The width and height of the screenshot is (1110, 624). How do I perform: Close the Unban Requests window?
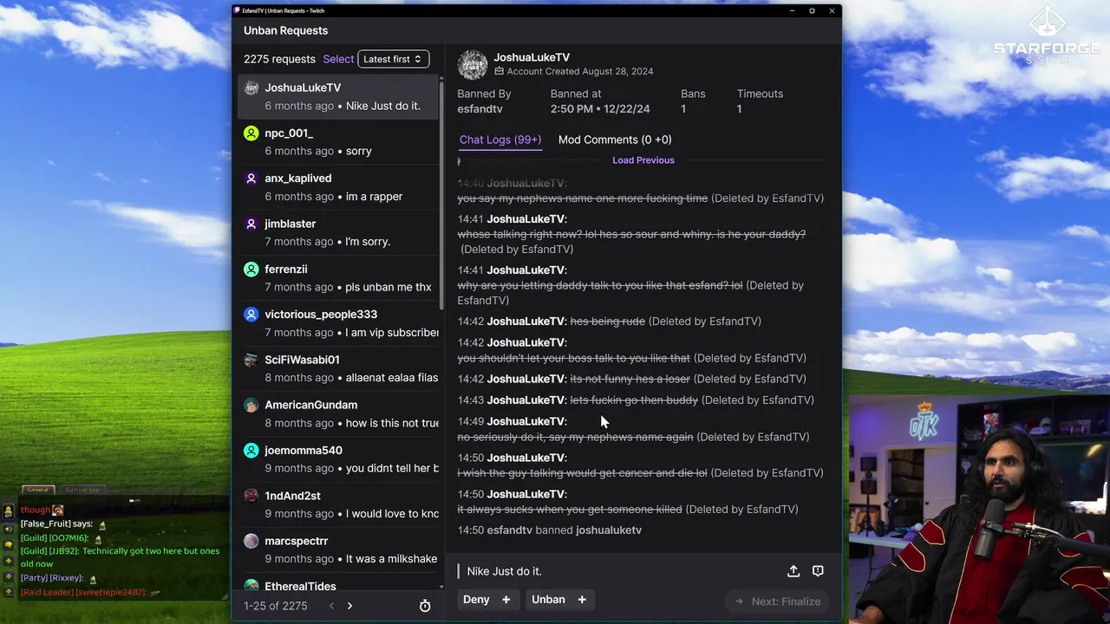[832, 10]
